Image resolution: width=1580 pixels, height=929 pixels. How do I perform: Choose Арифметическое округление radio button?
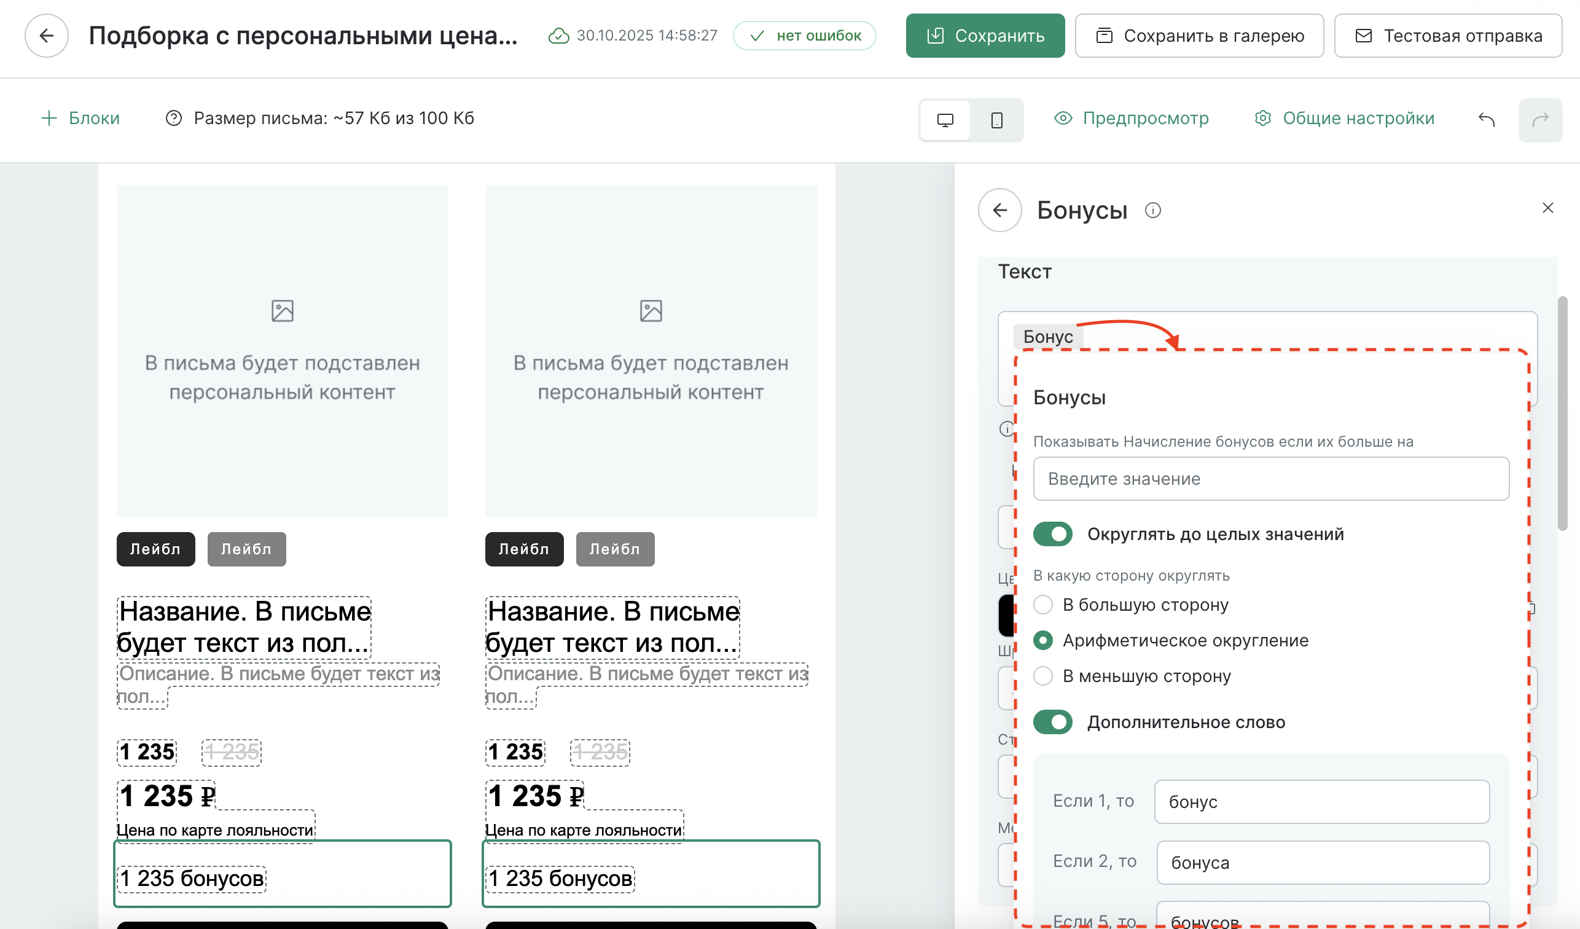[x=1042, y=640]
